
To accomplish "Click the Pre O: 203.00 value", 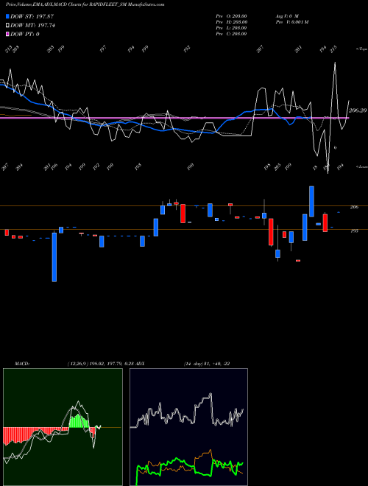I will click(x=231, y=16).
